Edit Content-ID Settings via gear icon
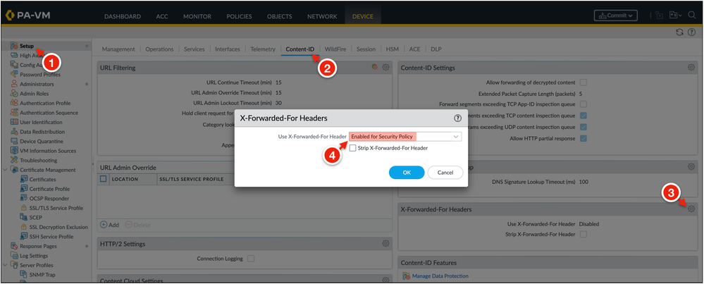This screenshot has height=284, width=704. point(691,67)
